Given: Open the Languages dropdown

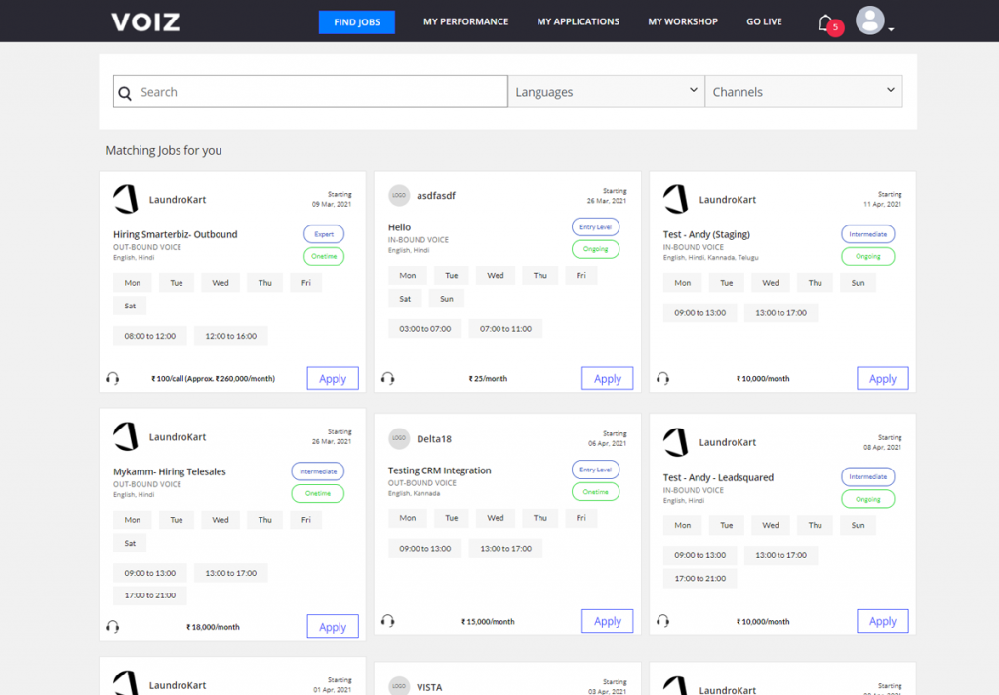Looking at the screenshot, I should 607,91.
